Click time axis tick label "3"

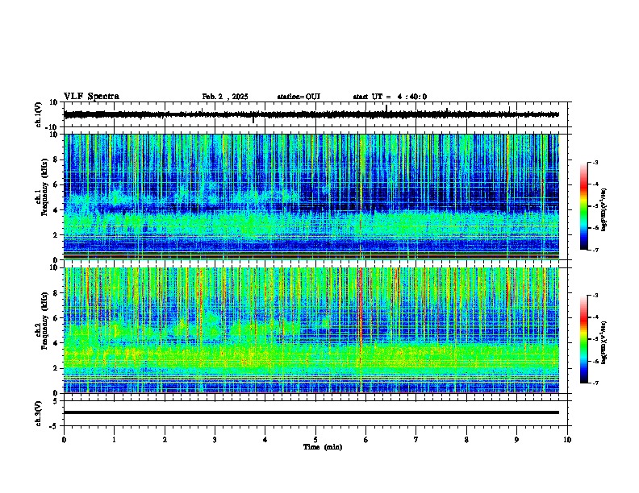click(215, 440)
